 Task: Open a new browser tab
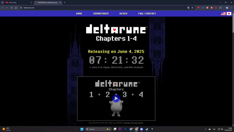click(65, 3)
